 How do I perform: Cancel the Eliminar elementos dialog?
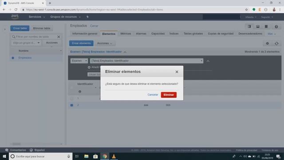[x=153, y=95]
